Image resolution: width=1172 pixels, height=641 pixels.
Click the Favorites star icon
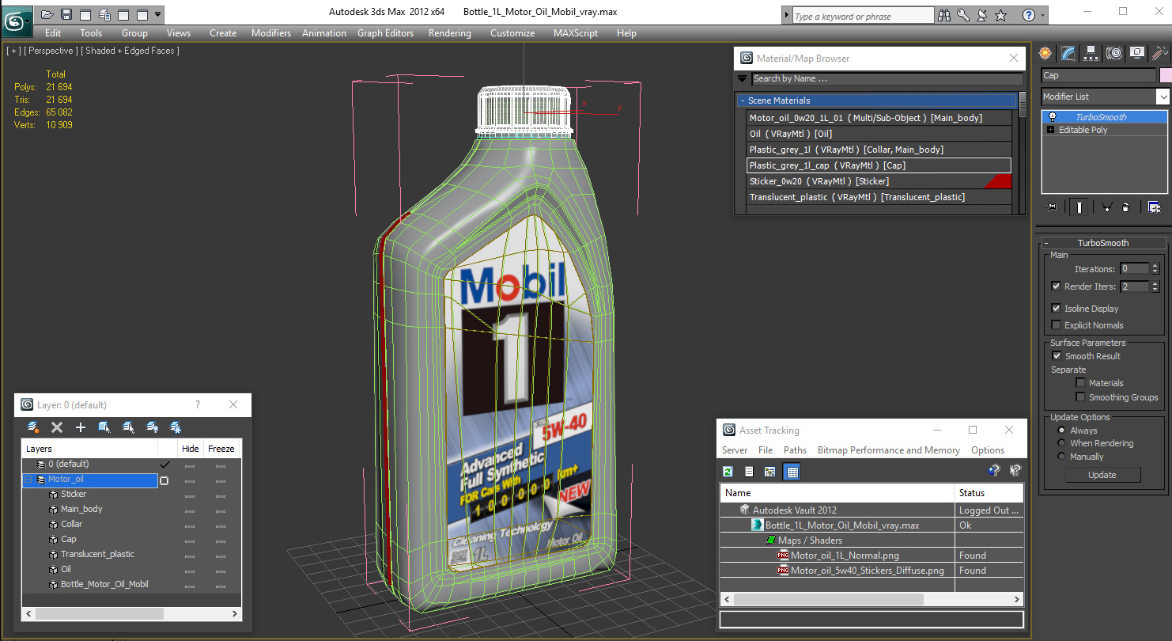(1001, 15)
